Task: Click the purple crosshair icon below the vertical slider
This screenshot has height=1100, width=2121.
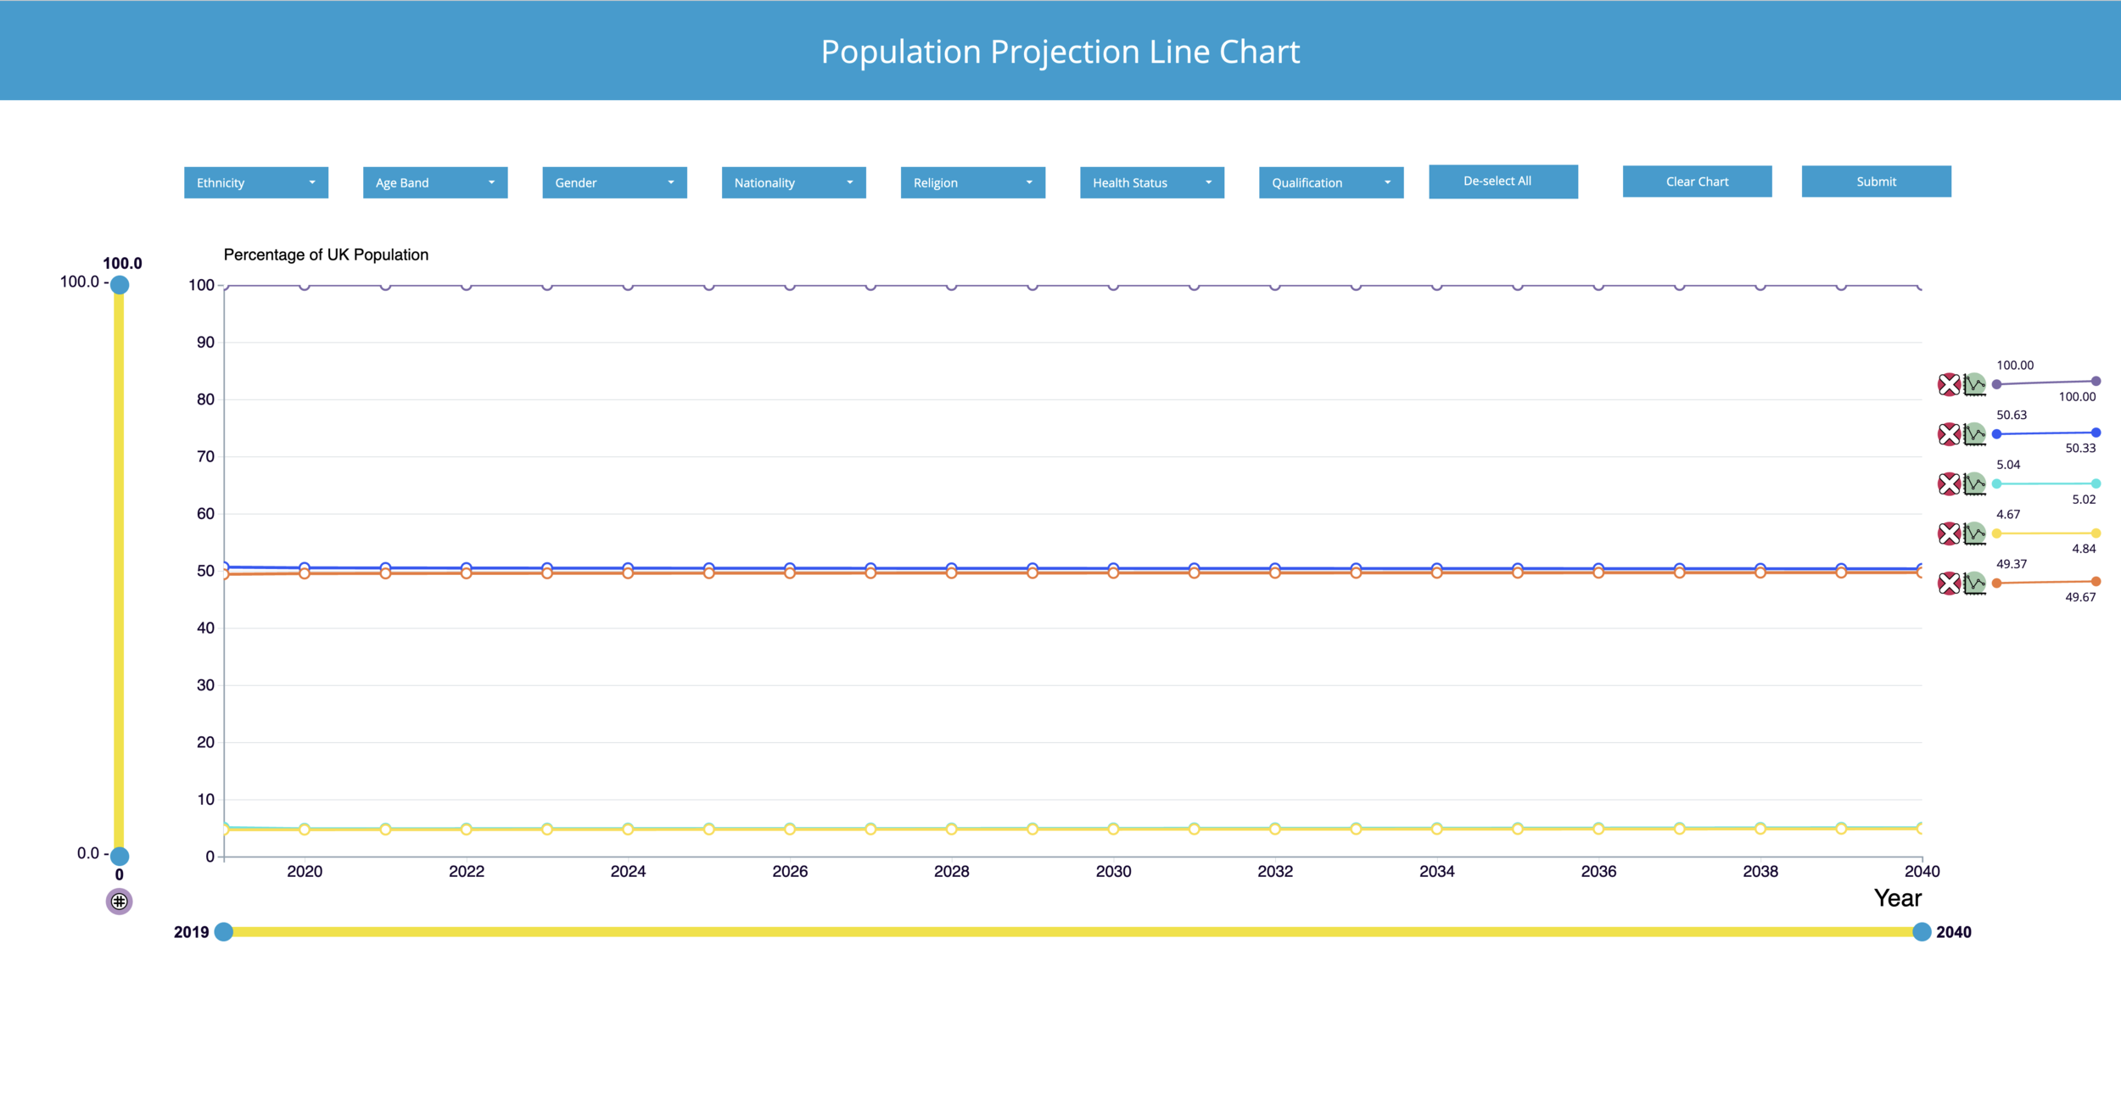Action: click(x=119, y=902)
